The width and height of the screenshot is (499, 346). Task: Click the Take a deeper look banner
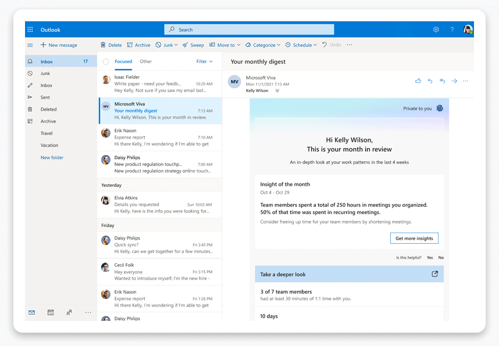click(x=349, y=274)
